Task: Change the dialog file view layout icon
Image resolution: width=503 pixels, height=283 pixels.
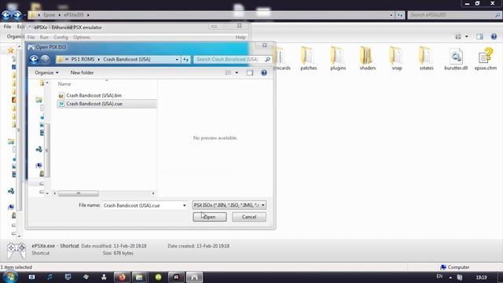Action: coord(229,73)
